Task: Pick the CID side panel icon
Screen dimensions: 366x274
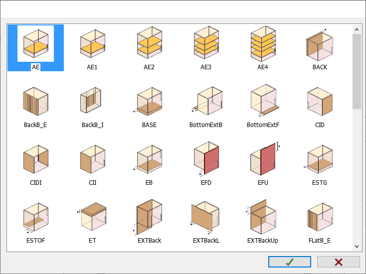Action: 320,101
